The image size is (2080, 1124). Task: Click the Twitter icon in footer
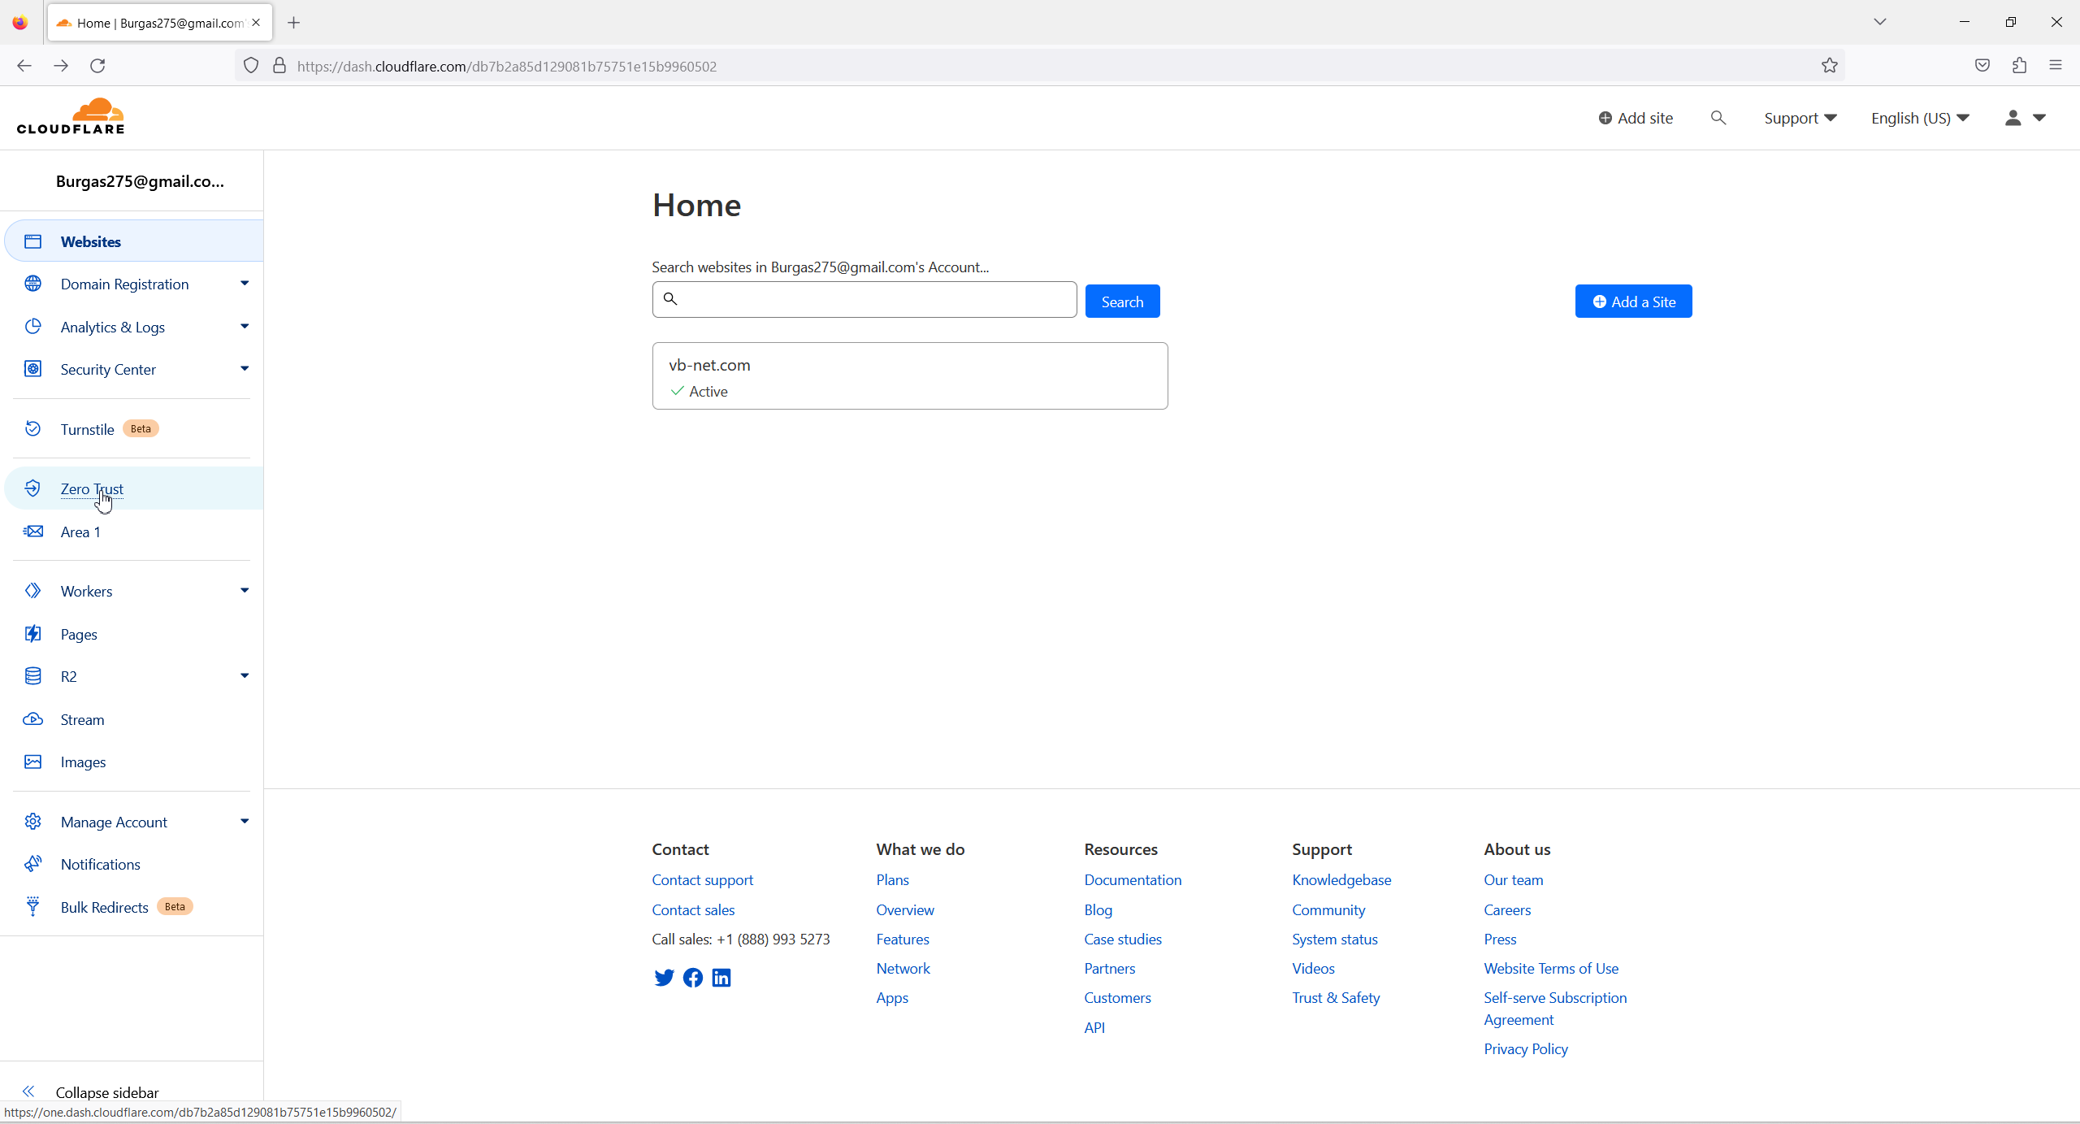tap(664, 978)
